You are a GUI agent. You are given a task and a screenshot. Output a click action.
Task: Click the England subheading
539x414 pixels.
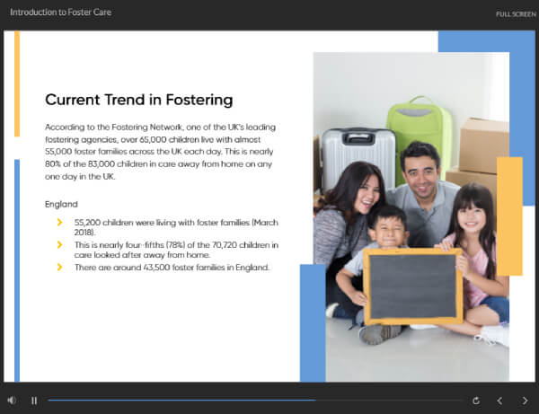tap(61, 204)
